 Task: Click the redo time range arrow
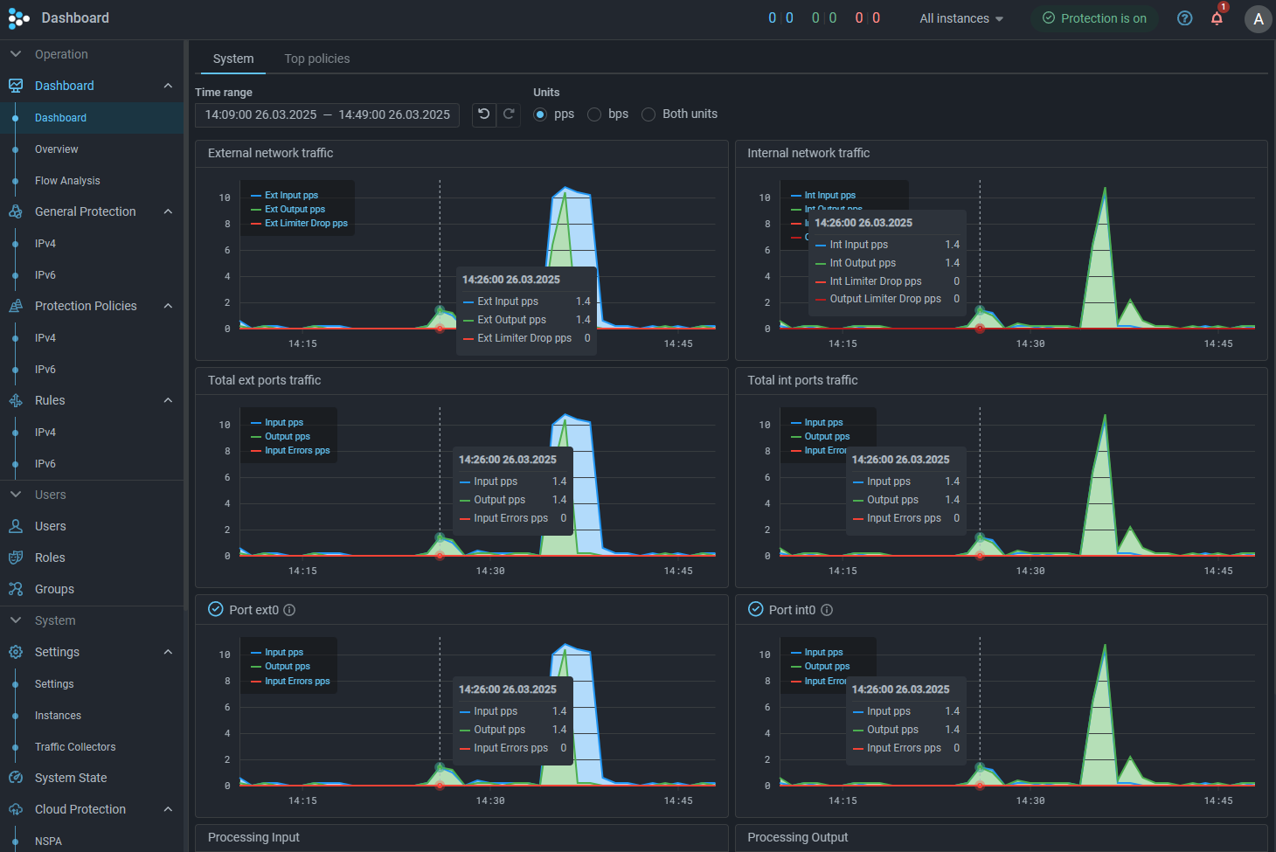pyautogui.click(x=509, y=114)
